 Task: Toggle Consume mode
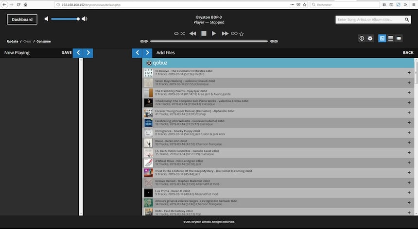[x=43, y=41]
